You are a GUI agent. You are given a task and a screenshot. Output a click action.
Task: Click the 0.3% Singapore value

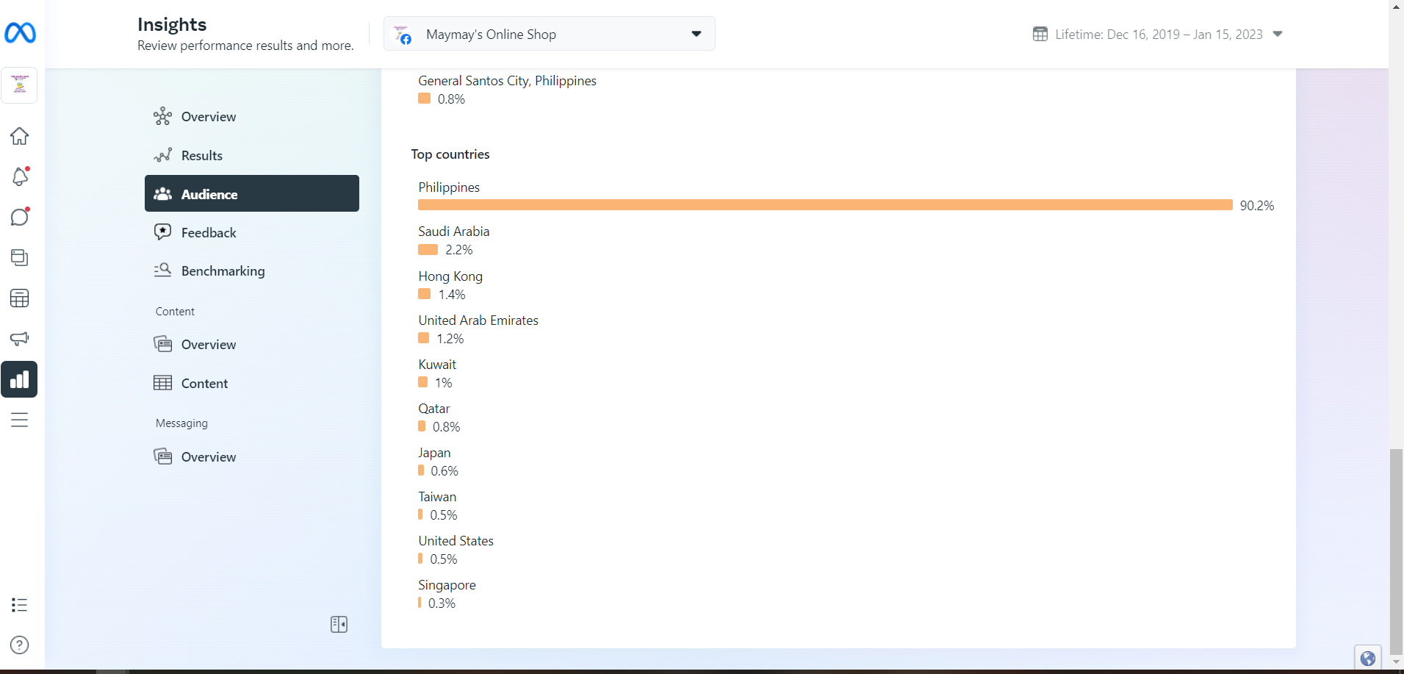point(442,603)
